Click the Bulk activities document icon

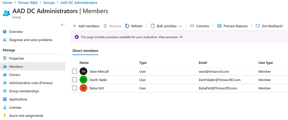click(153, 26)
